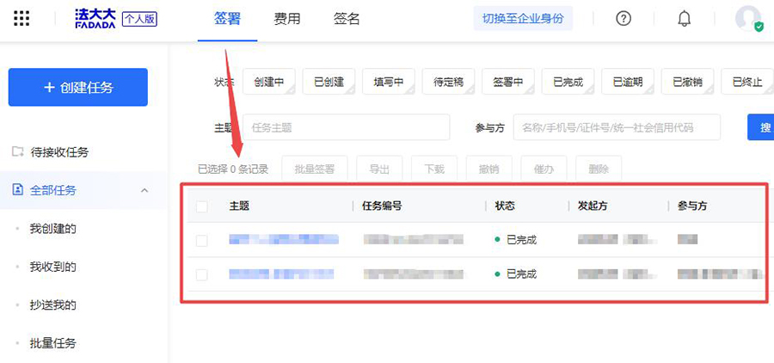774x363 pixels.
Task: Open the nine-dot app grid menu
Action: coord(22,19)
